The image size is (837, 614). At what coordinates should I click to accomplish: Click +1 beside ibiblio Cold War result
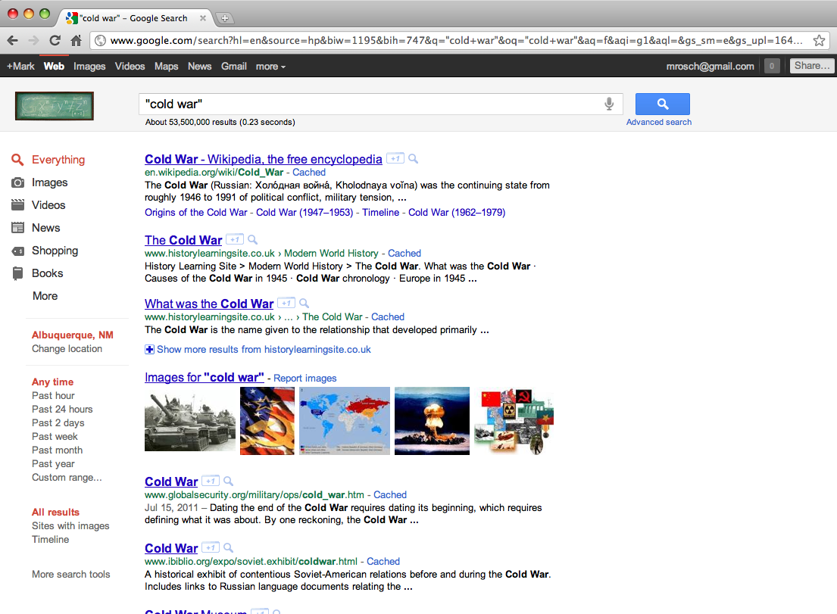(x=211, y=547)
